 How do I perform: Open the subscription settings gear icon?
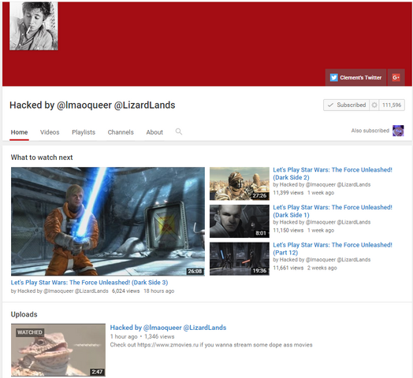coord(374,105)
